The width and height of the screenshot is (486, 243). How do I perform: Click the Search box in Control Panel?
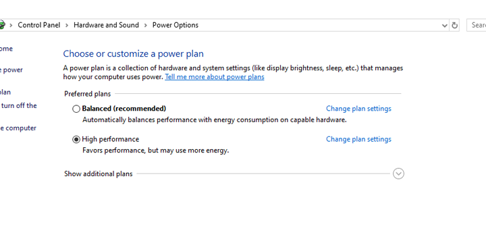477,25
